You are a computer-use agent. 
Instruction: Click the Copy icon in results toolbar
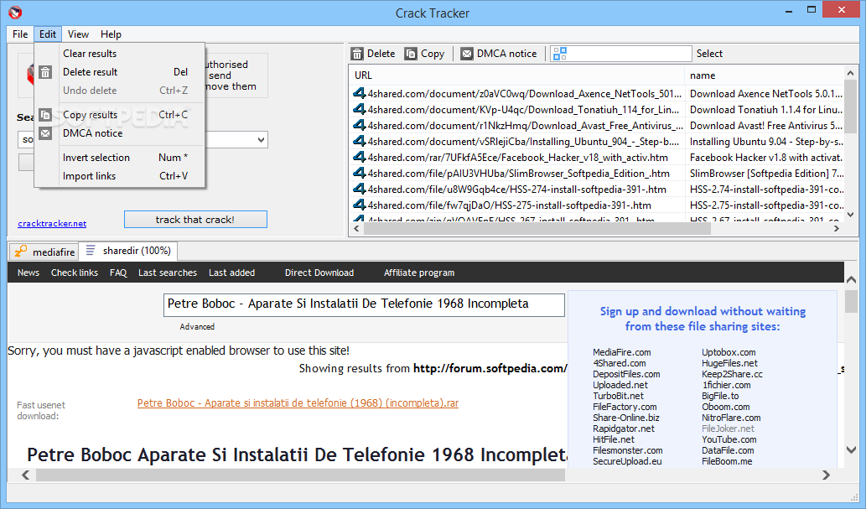click(410, 54)
